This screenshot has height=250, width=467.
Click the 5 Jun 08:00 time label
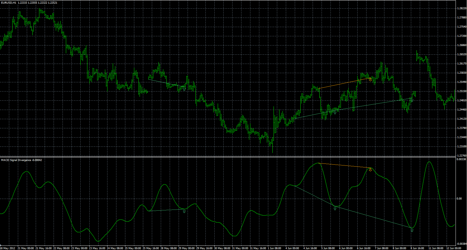point(328,248)
